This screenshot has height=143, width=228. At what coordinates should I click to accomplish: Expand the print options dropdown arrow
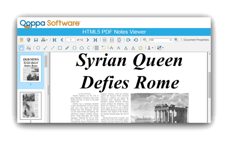tap(47, 40)
